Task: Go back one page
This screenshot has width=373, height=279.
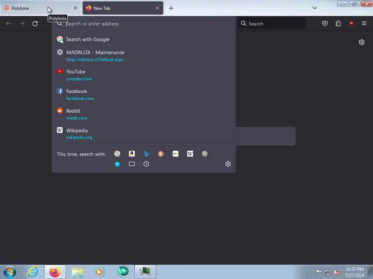Action: click(9, 24)
